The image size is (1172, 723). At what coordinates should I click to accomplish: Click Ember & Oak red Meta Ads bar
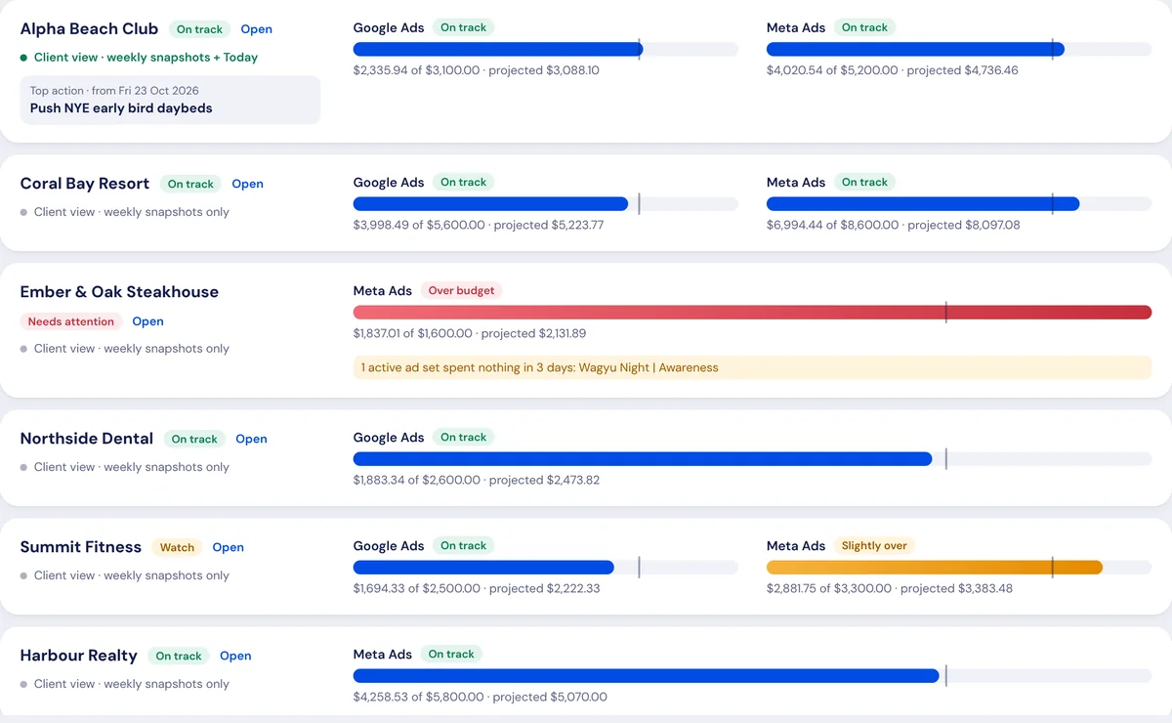(752, 313)
